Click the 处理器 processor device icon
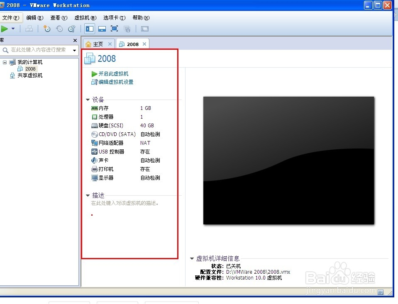398x304 pixels. (x=95, y=117)
